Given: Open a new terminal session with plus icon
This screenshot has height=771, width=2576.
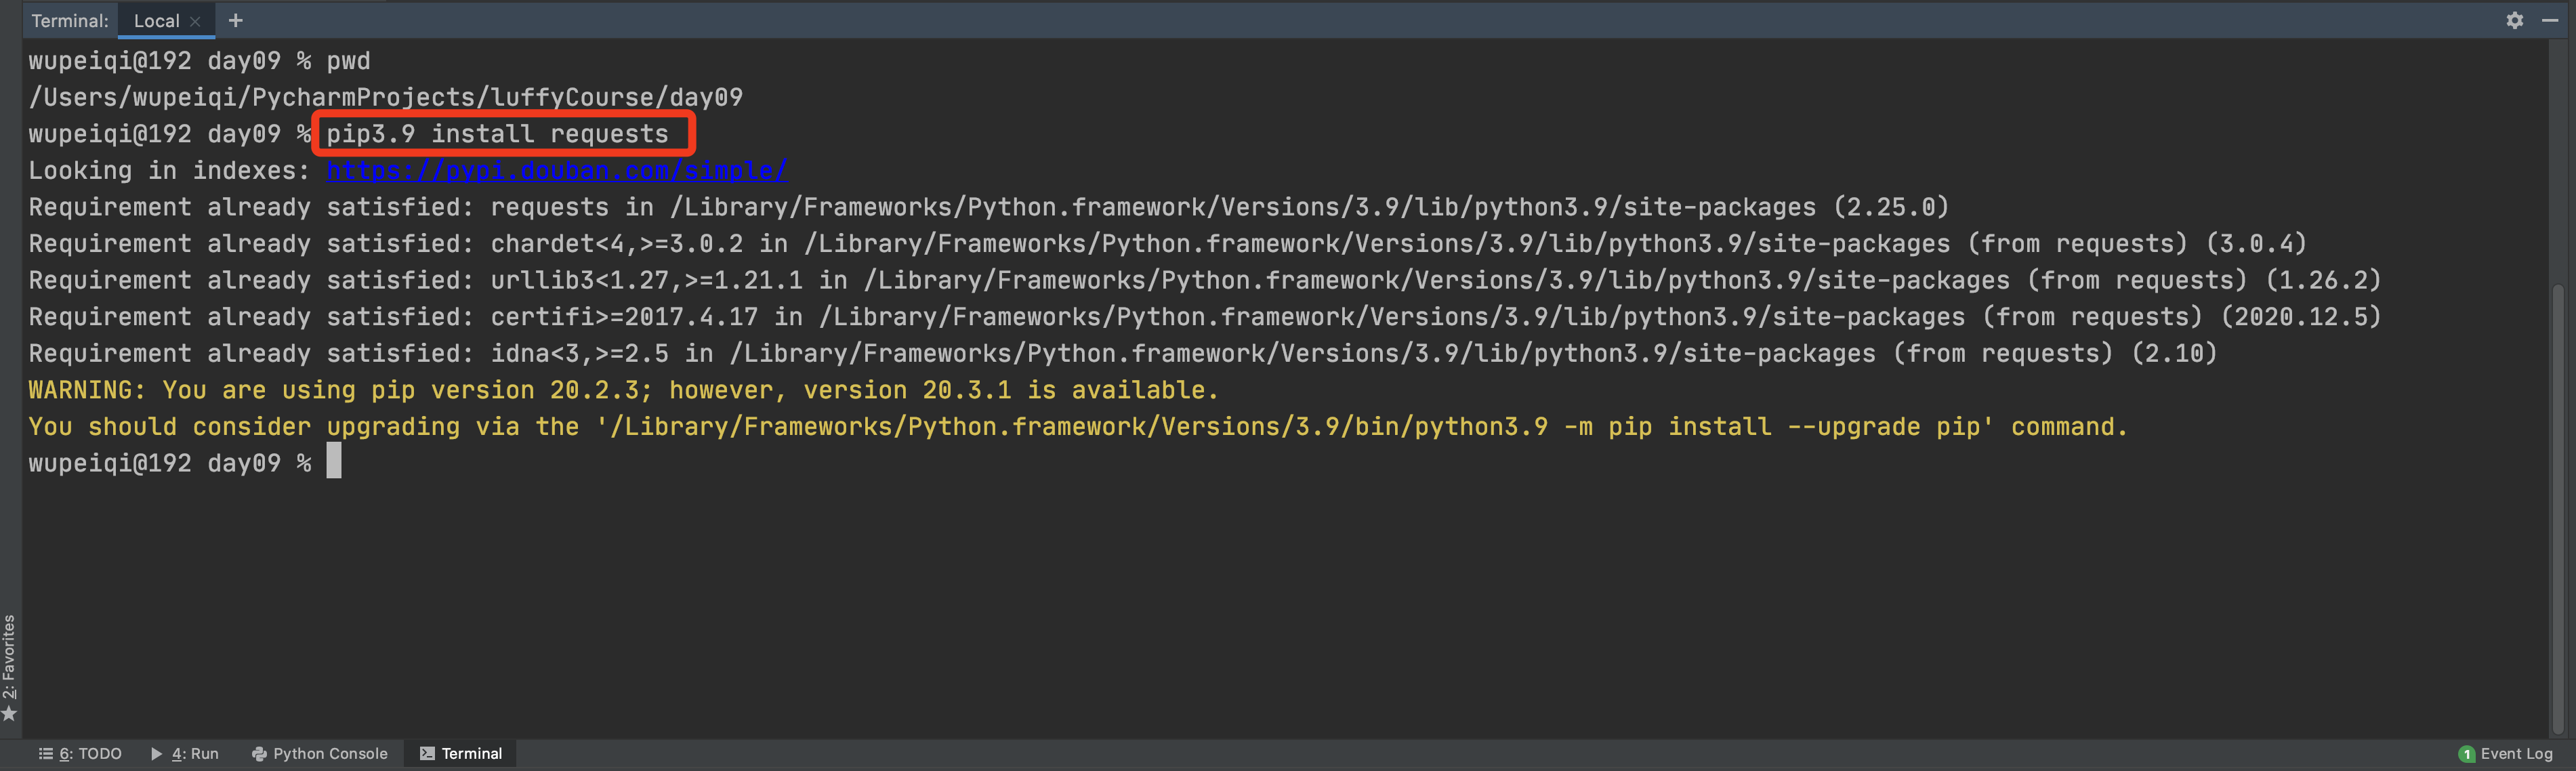Looking at the screenshot, I should pos(235,20).
